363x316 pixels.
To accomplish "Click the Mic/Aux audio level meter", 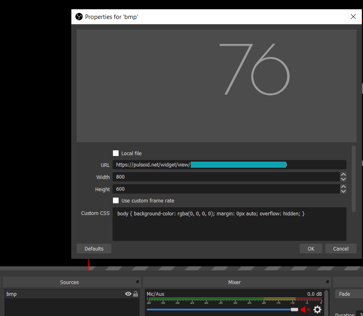I will click(234, 299).
